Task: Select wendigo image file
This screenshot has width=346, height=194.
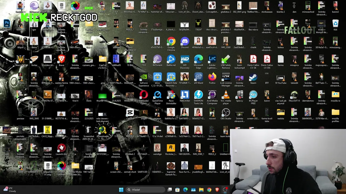Action: [x=157, y=150]
